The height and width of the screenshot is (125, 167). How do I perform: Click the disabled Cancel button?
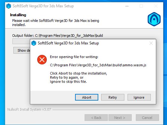147,118
